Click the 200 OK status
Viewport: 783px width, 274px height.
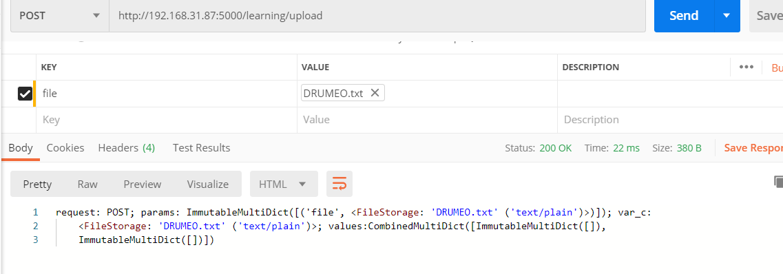(555, 148)
